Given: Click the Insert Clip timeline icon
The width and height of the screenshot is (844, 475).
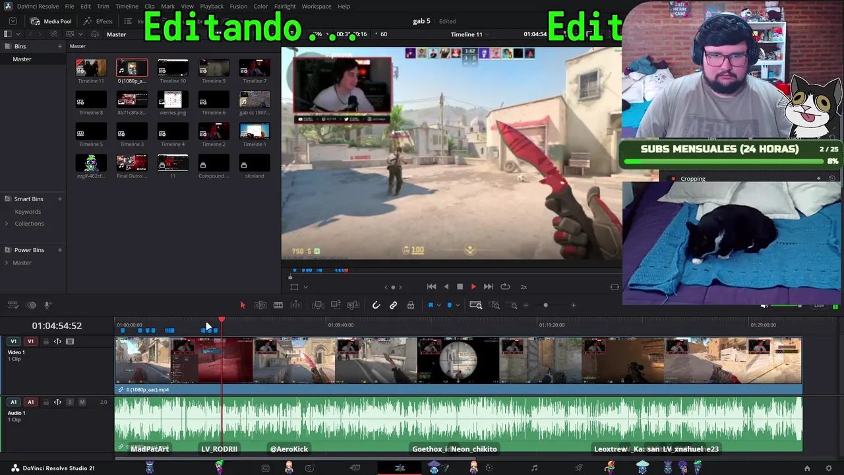Looking at the screenshot, I should (x=318, y=305).
